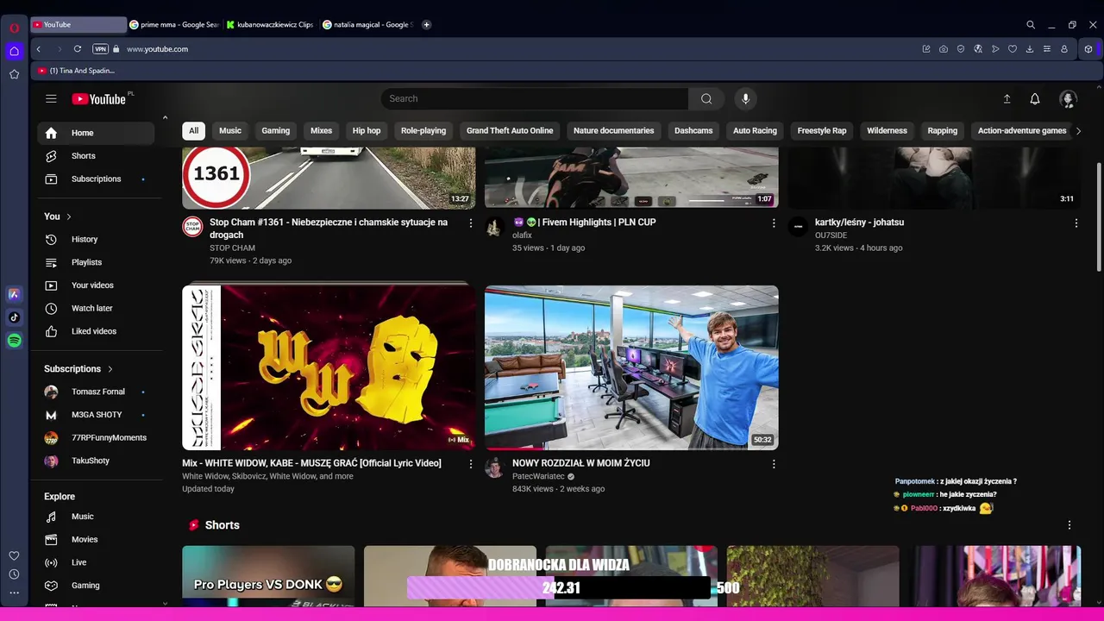Viewport: 1104px width, 621px height.
Task: Open Spotify in the Opera sidebar
Action: (x=14, y=341)
